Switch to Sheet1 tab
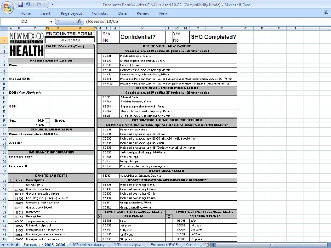The width and height of the screenshot is (331, 248). [192, 245]
